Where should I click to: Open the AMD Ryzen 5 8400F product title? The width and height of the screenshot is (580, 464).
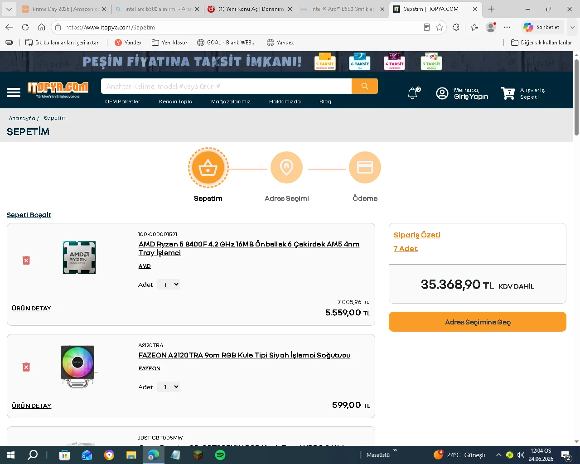point(249,248)
